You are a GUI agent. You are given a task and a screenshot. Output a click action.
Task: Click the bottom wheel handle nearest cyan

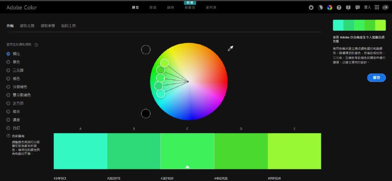(161, 93)
